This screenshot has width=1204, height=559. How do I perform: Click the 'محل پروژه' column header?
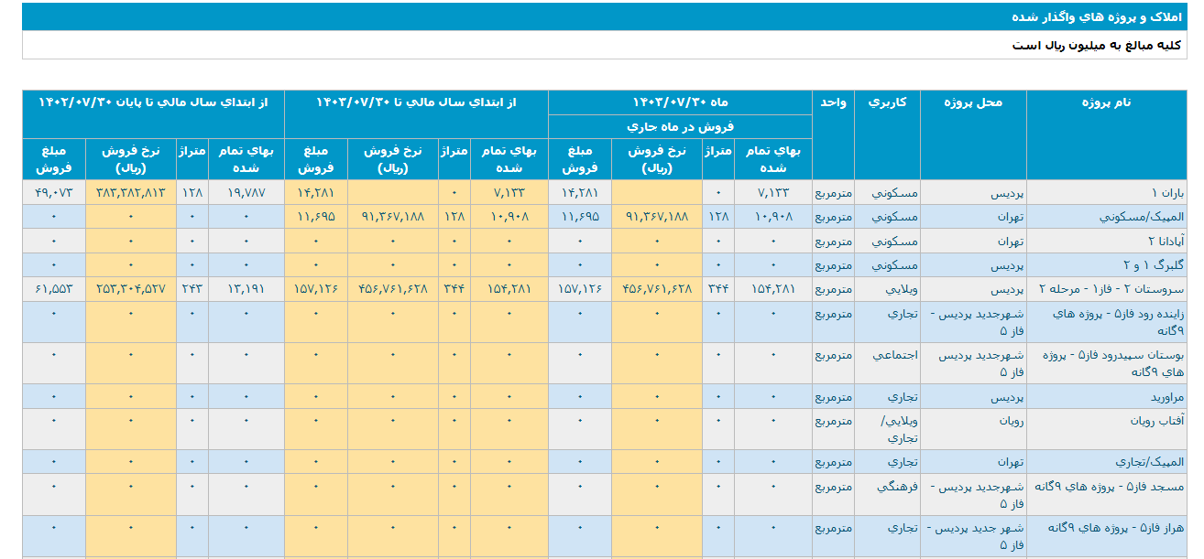[973, 102]
